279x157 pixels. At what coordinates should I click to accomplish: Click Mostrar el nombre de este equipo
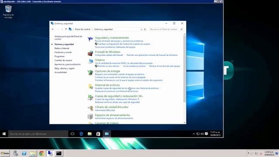[165, 66]
